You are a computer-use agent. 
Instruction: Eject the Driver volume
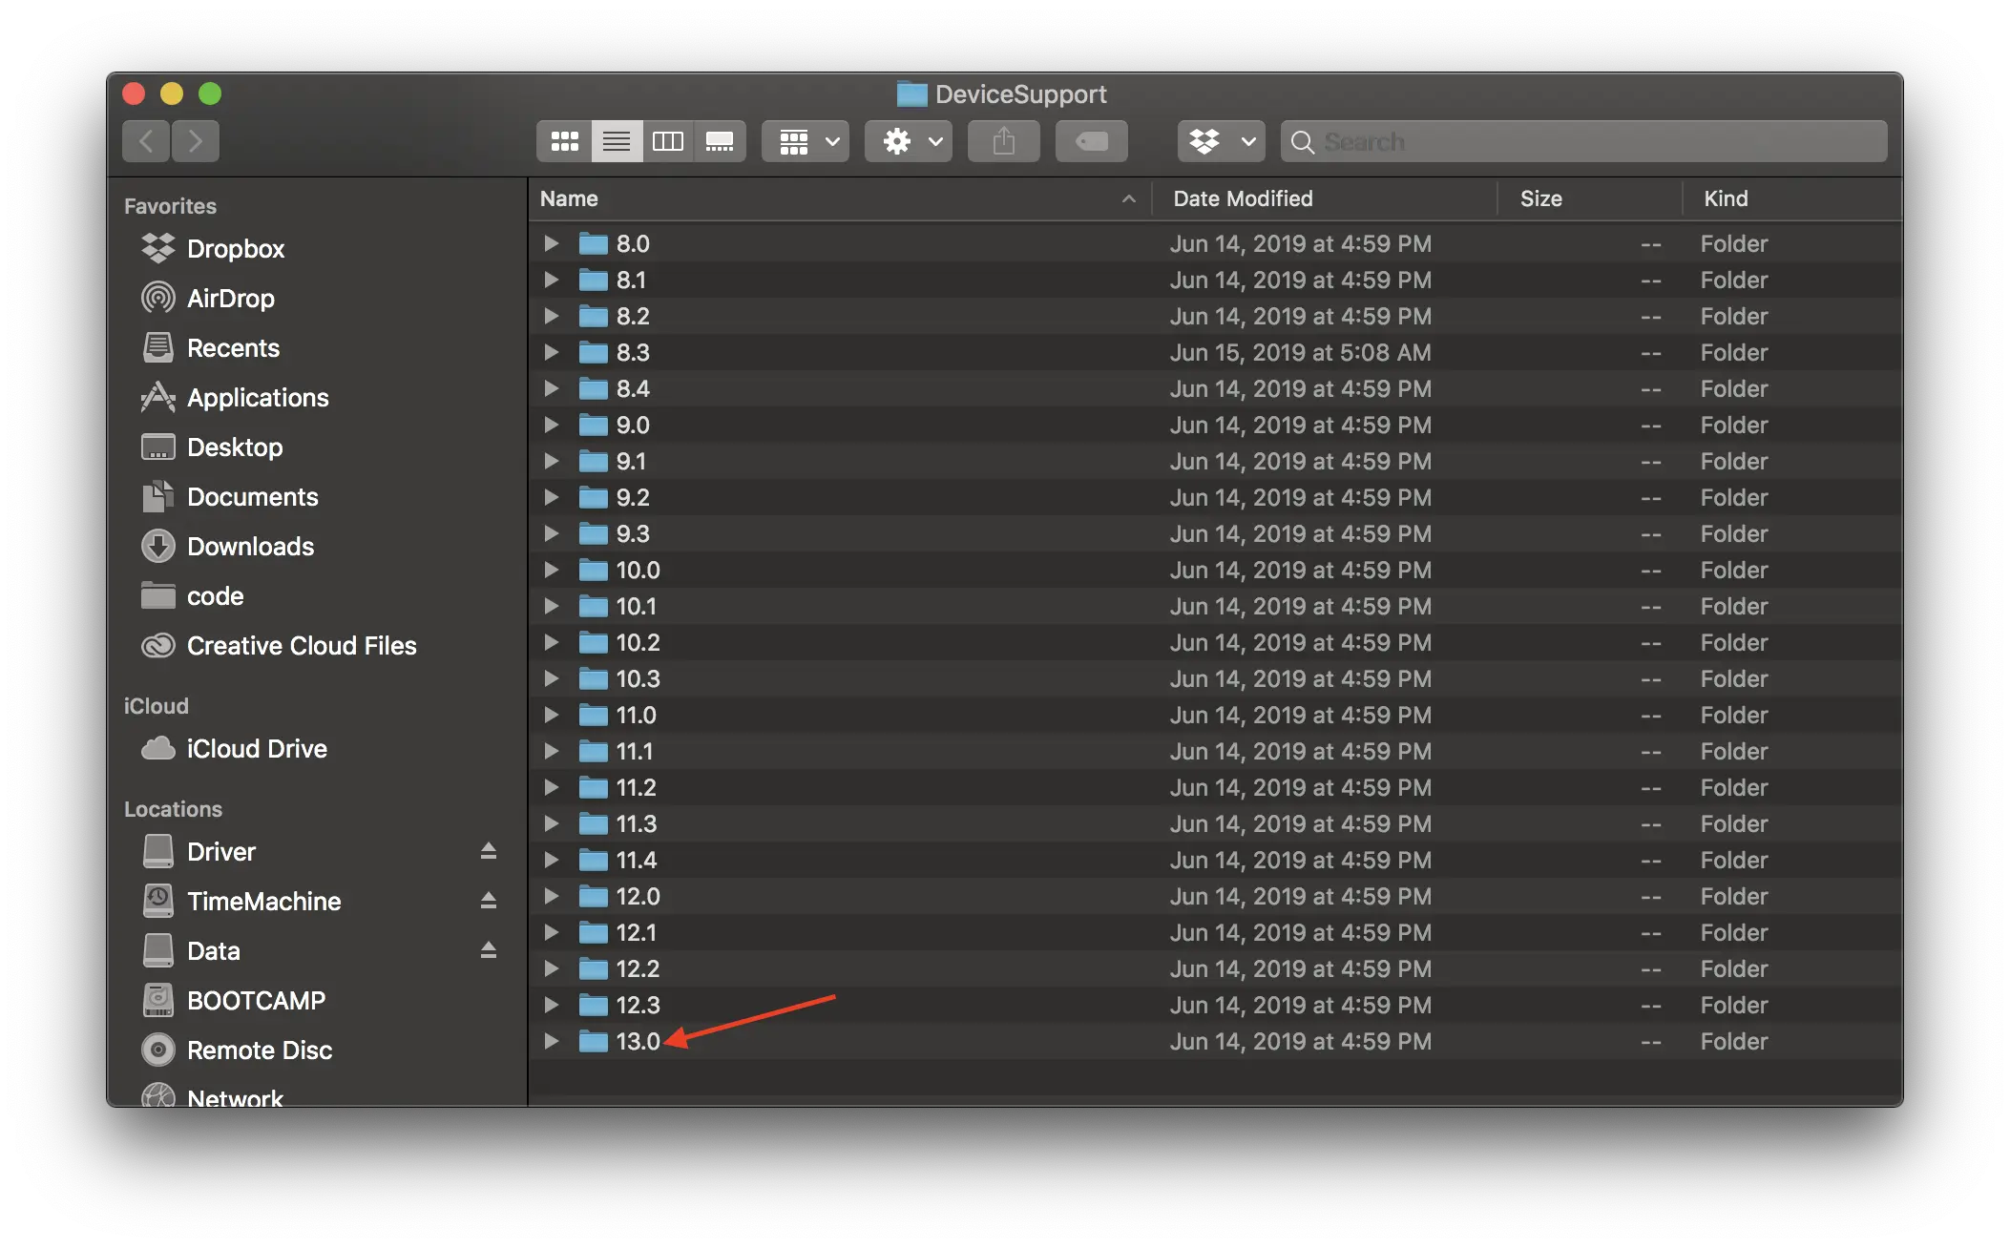tap(489, 851)
